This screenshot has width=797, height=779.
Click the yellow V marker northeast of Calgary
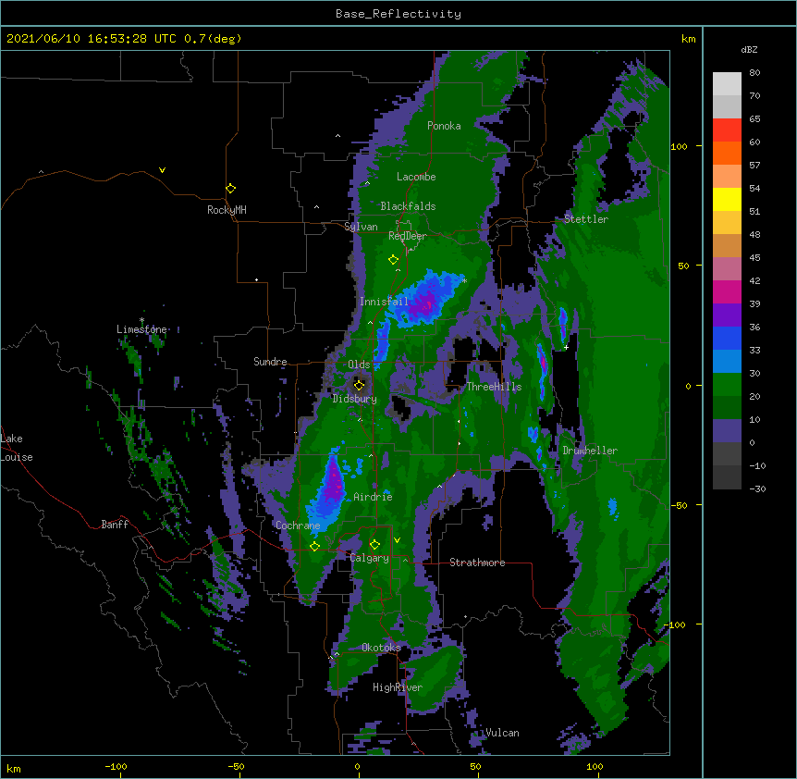(x=397, y=540)
